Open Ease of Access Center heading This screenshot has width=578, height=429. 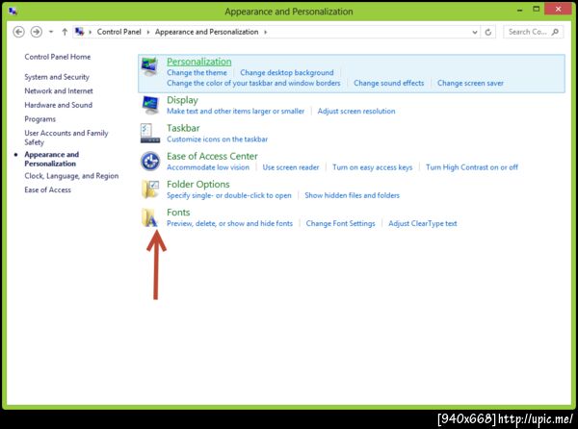(x=212, y=156)
